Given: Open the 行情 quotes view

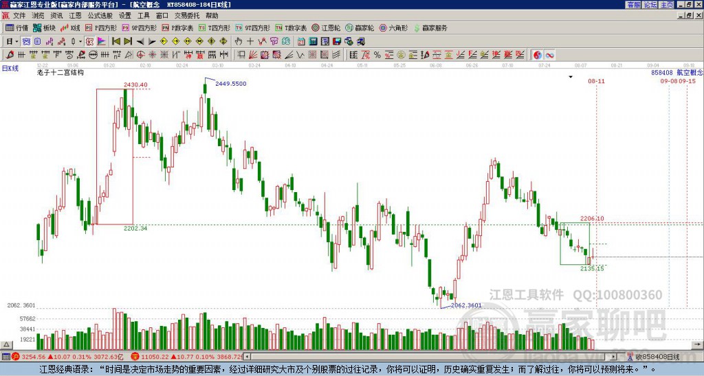Looking at the screenshot, I should pos(16,27).
